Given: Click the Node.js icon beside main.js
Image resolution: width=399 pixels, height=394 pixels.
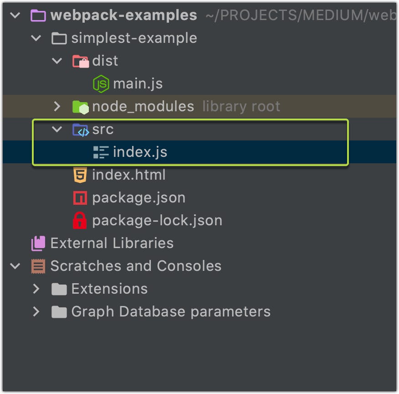Looking at the screenshot, I should 101,83.
